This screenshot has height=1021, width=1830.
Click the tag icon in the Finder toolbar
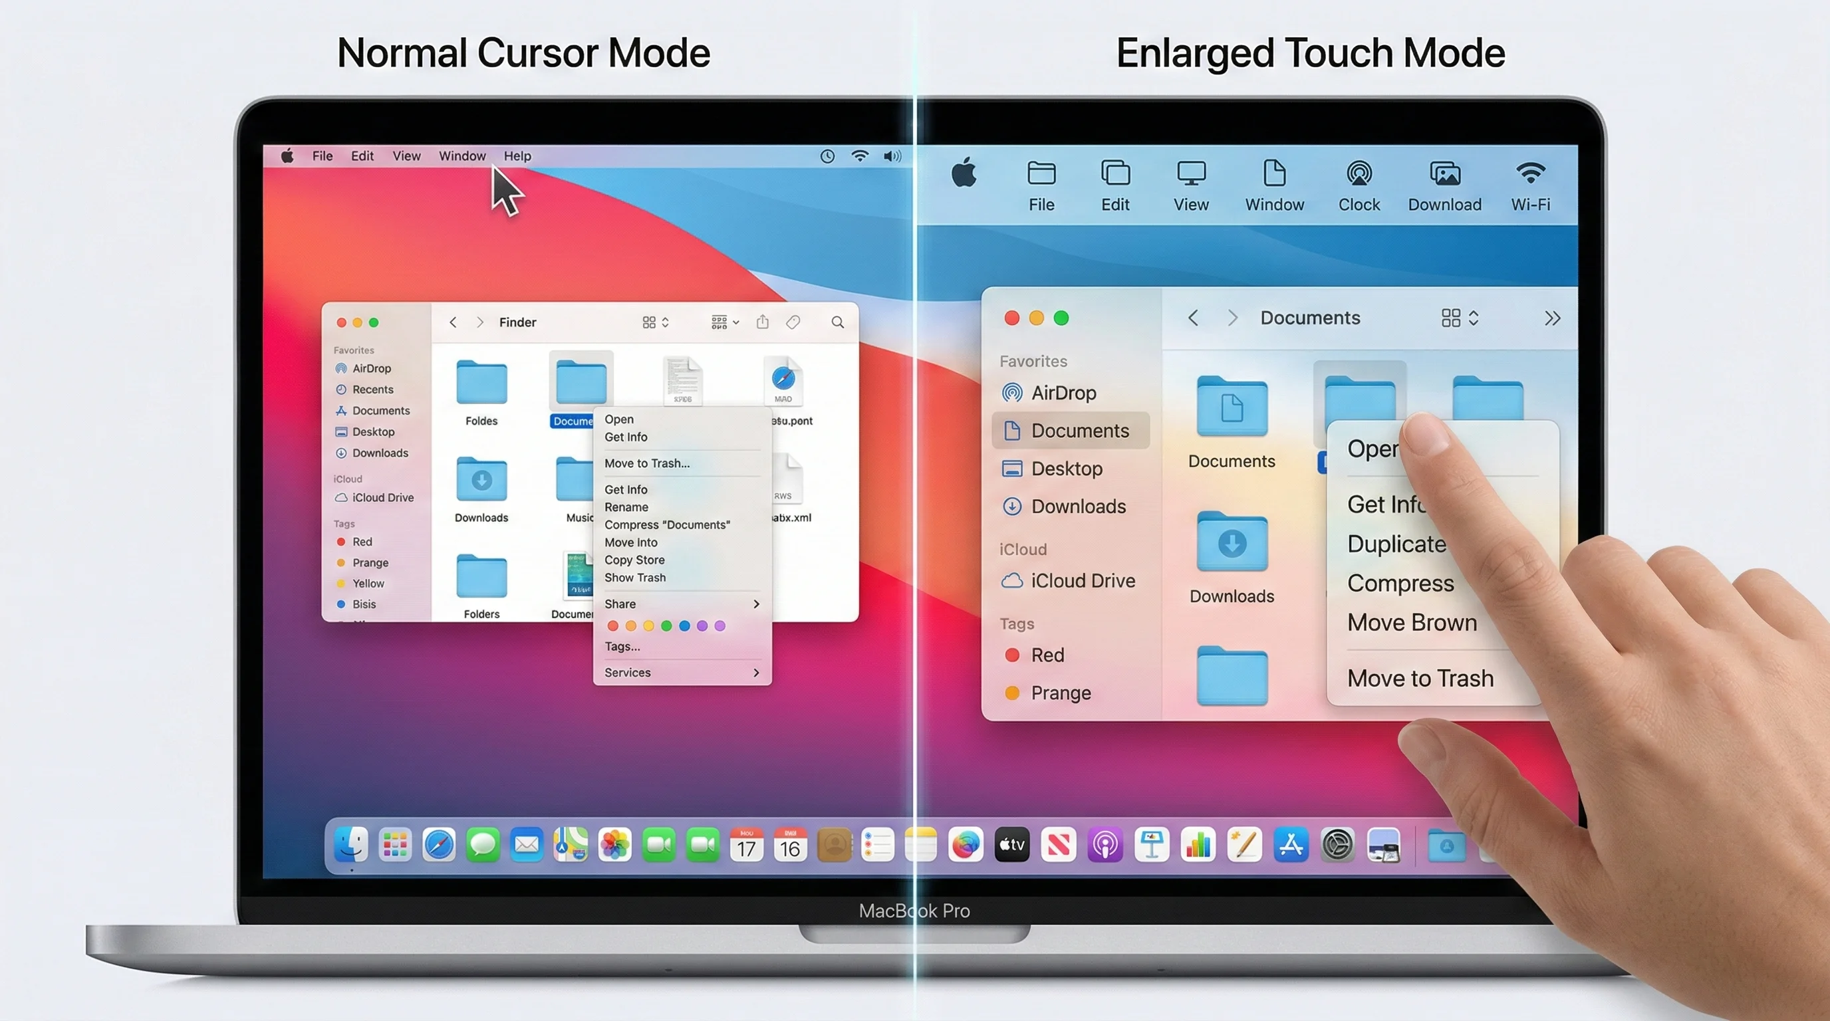pos(793,322)
